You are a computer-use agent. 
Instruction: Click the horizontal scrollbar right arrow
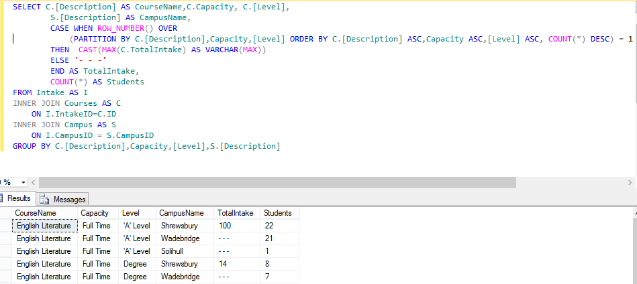pyautogui.click(x=630, y=182)
